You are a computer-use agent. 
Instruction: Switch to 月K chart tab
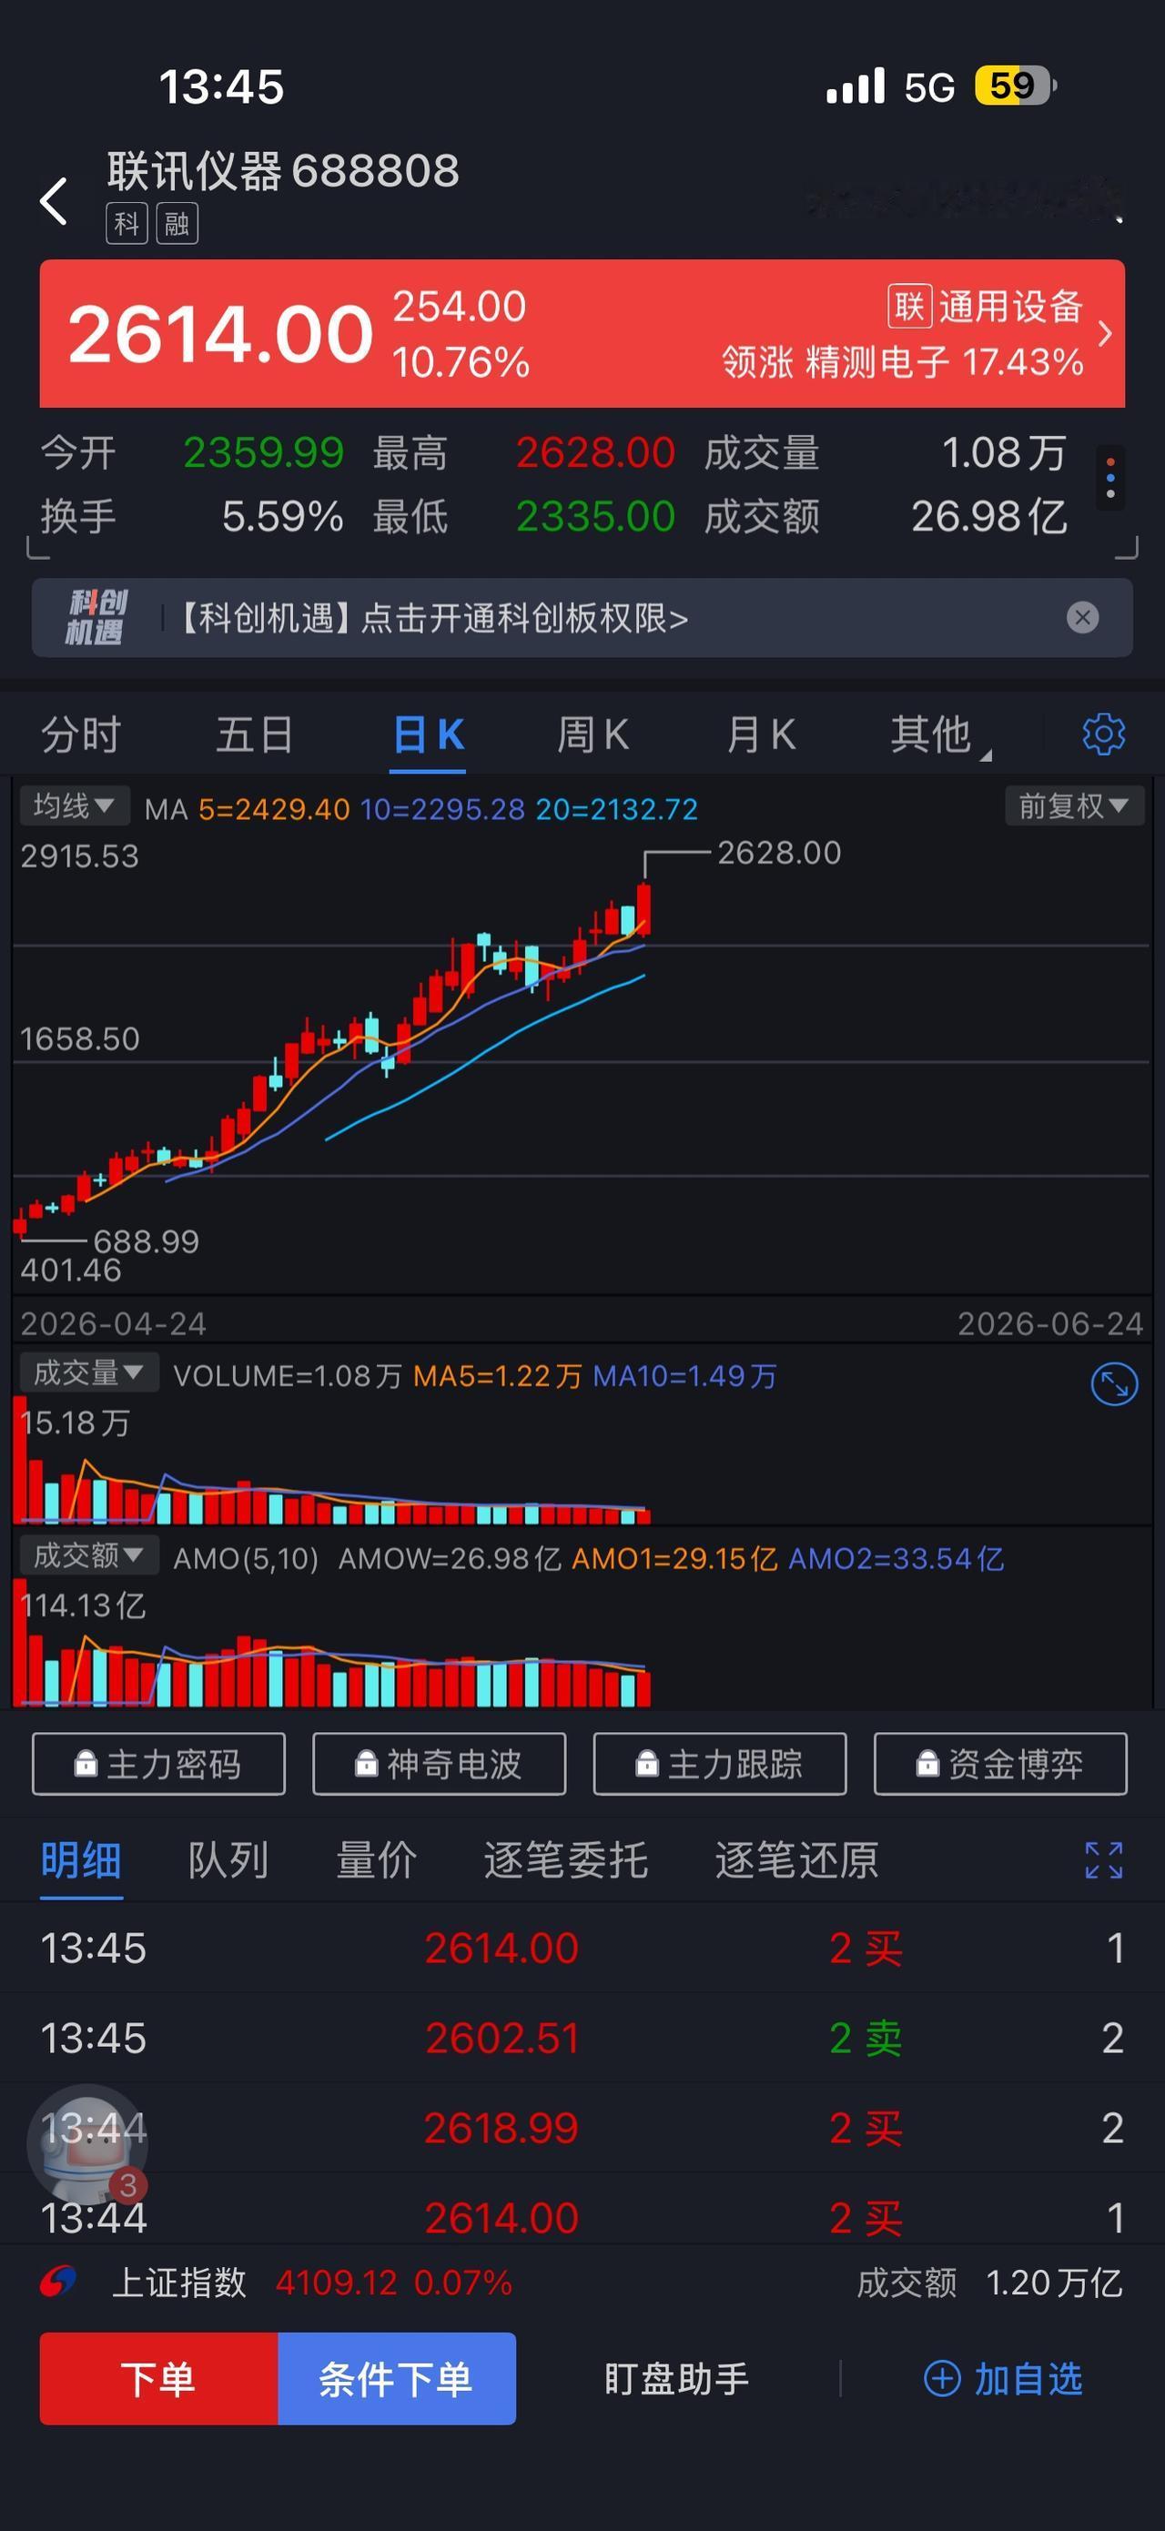[761, 734]
